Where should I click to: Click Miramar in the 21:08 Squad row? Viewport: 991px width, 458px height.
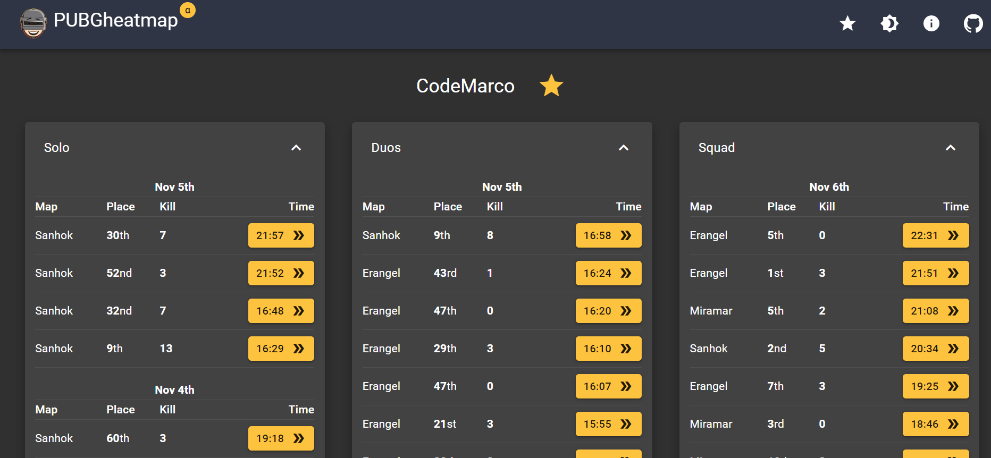point(711,311)
